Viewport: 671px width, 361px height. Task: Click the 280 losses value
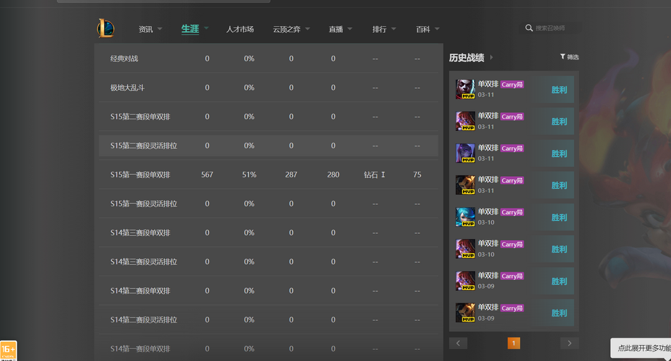[333, 175]
